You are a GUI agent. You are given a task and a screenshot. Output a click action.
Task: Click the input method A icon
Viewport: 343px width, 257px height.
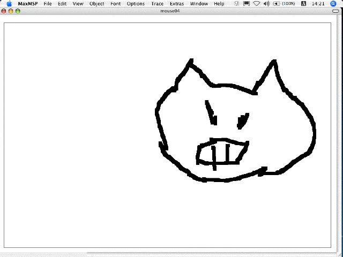(304, 4)
